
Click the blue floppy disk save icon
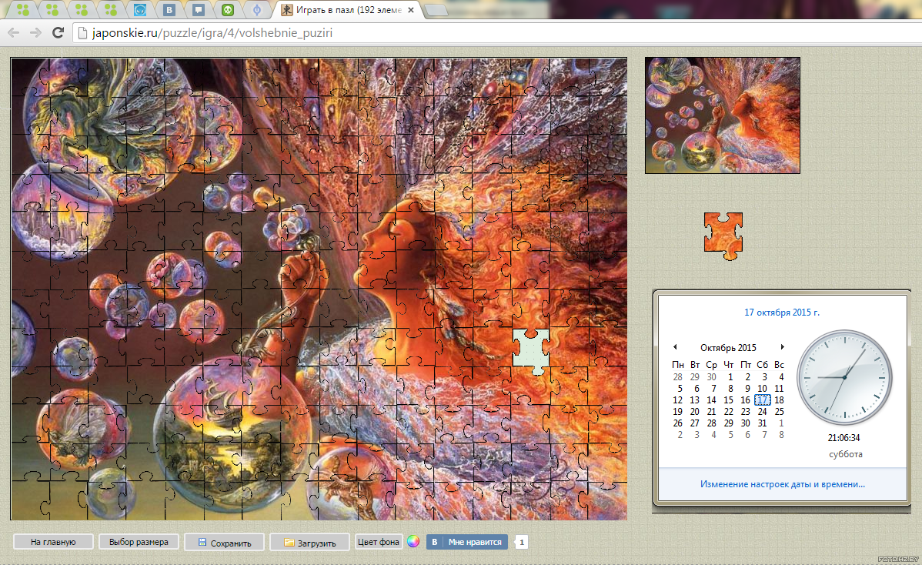click(202, 542)
